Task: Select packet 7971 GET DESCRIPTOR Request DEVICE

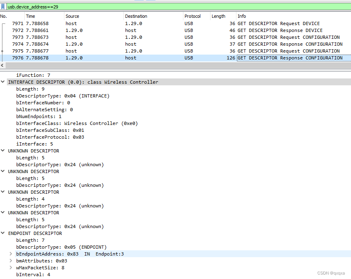Action: click(176, 23)
